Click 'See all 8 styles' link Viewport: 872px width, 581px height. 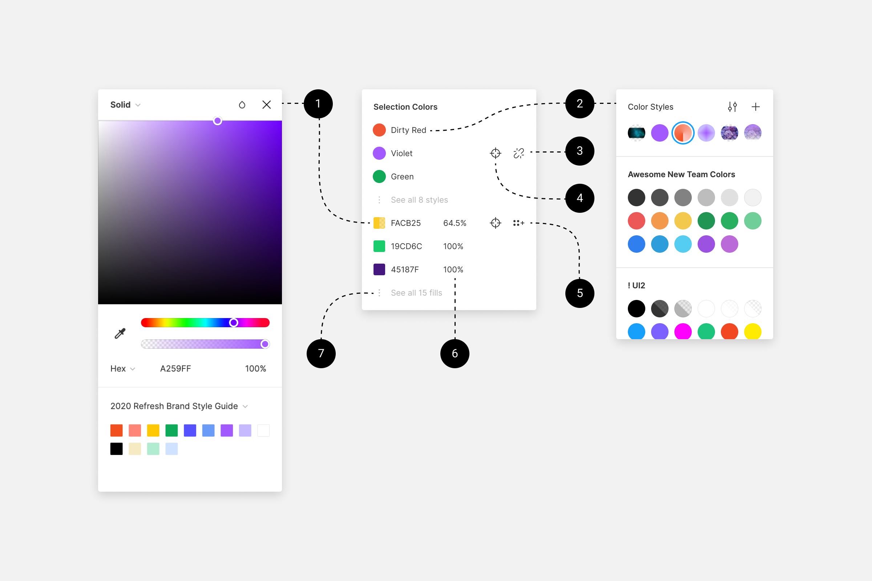[418, 200]
